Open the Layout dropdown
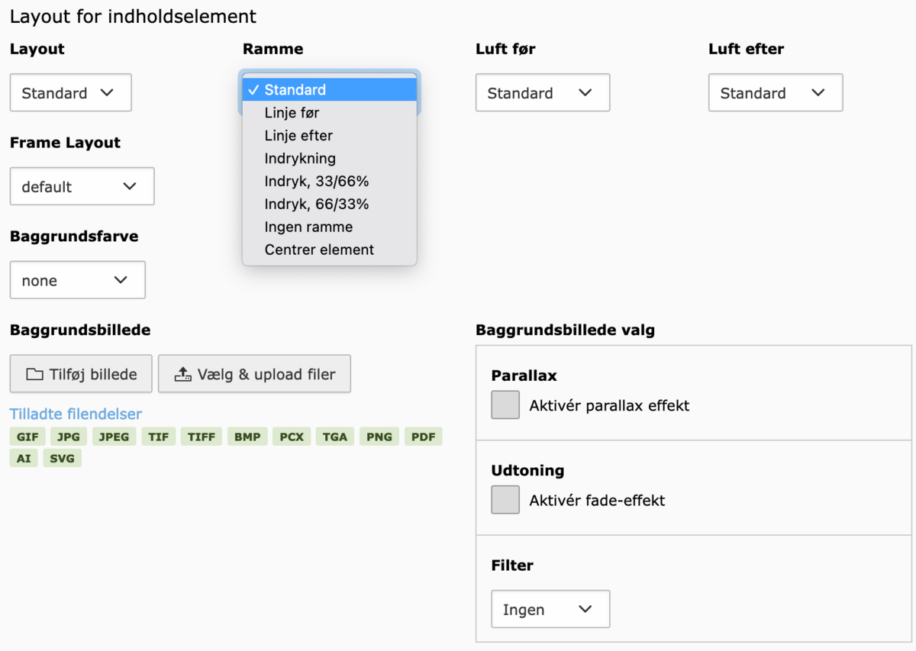The image size is (916, 651). tap(70, 93)
